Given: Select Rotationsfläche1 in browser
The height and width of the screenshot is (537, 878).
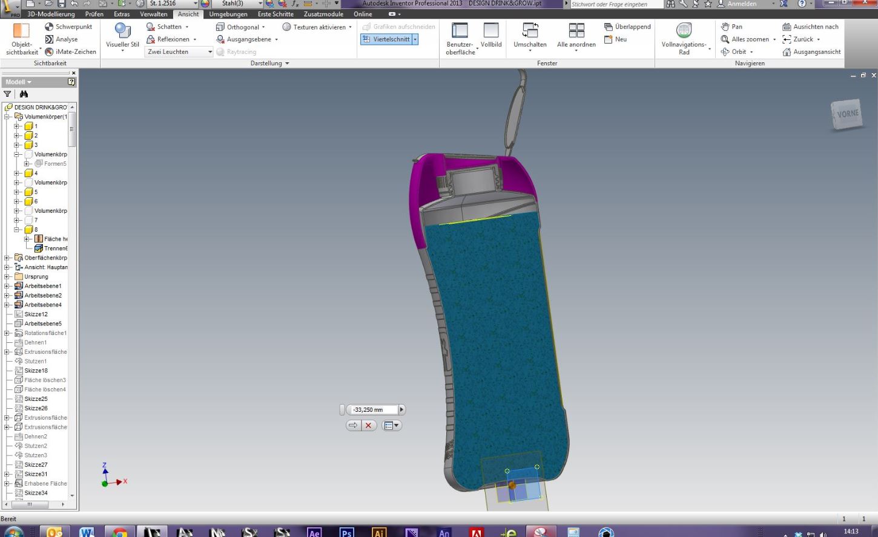Looking at the screenshot, I should click(x=45, y=333).
